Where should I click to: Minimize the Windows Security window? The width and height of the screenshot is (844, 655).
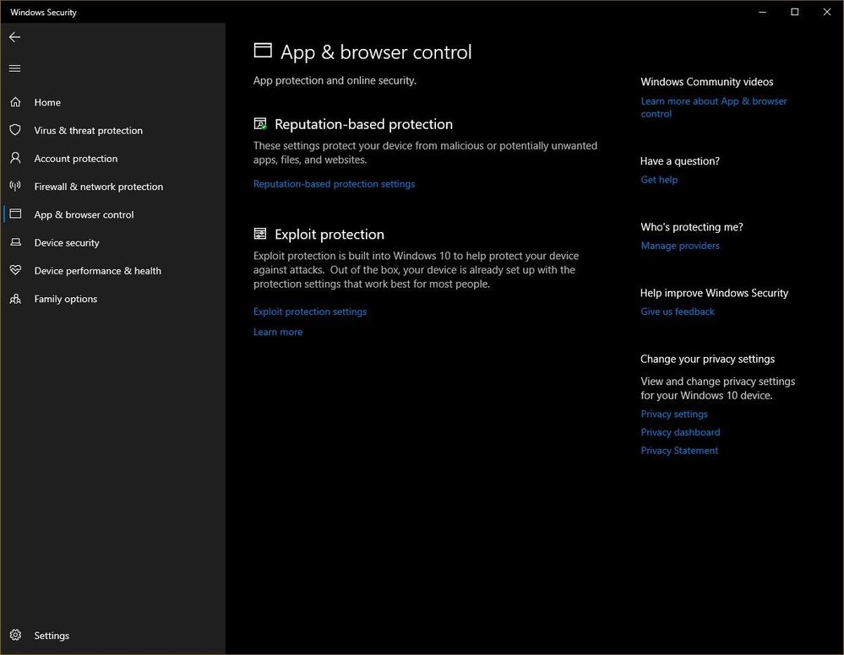[762, 12]
